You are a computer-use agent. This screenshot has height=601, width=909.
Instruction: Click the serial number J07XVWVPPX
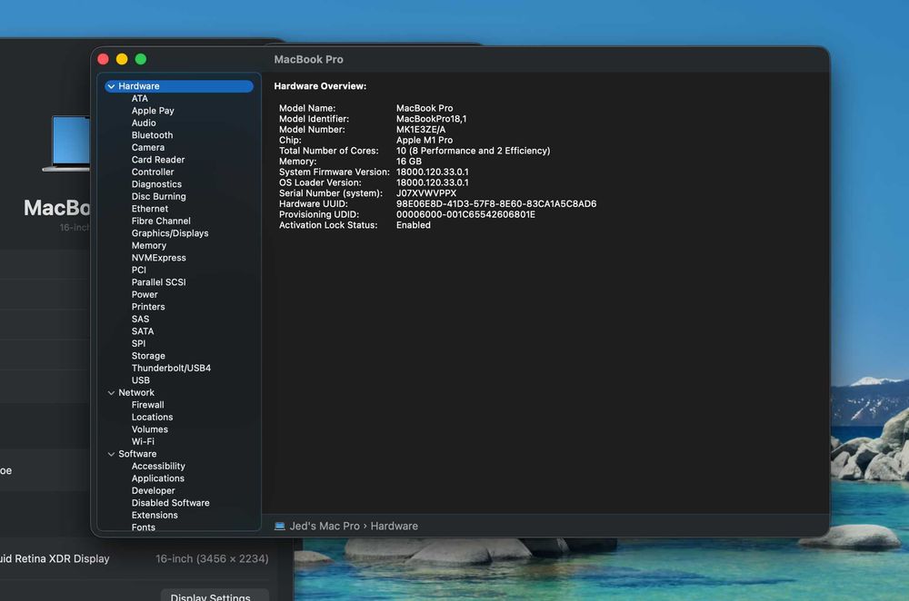pos(426,193)
